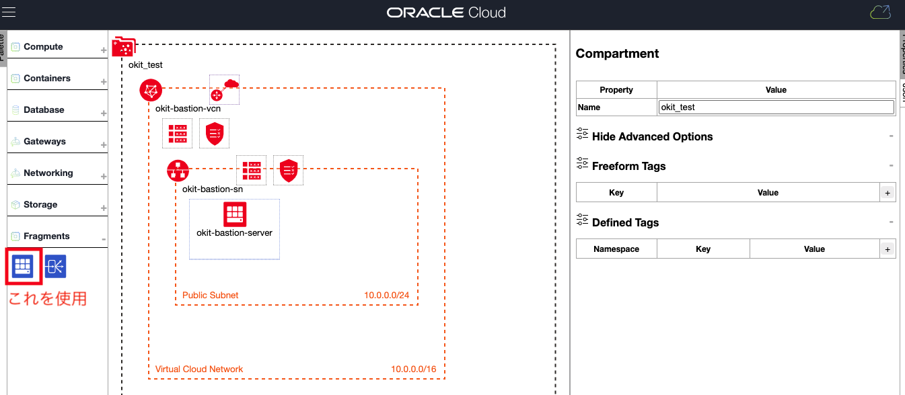Screen dimensions: 905x395
Task: Select the okit-bastion-server instance icon
Action: (x=235, y=214)
